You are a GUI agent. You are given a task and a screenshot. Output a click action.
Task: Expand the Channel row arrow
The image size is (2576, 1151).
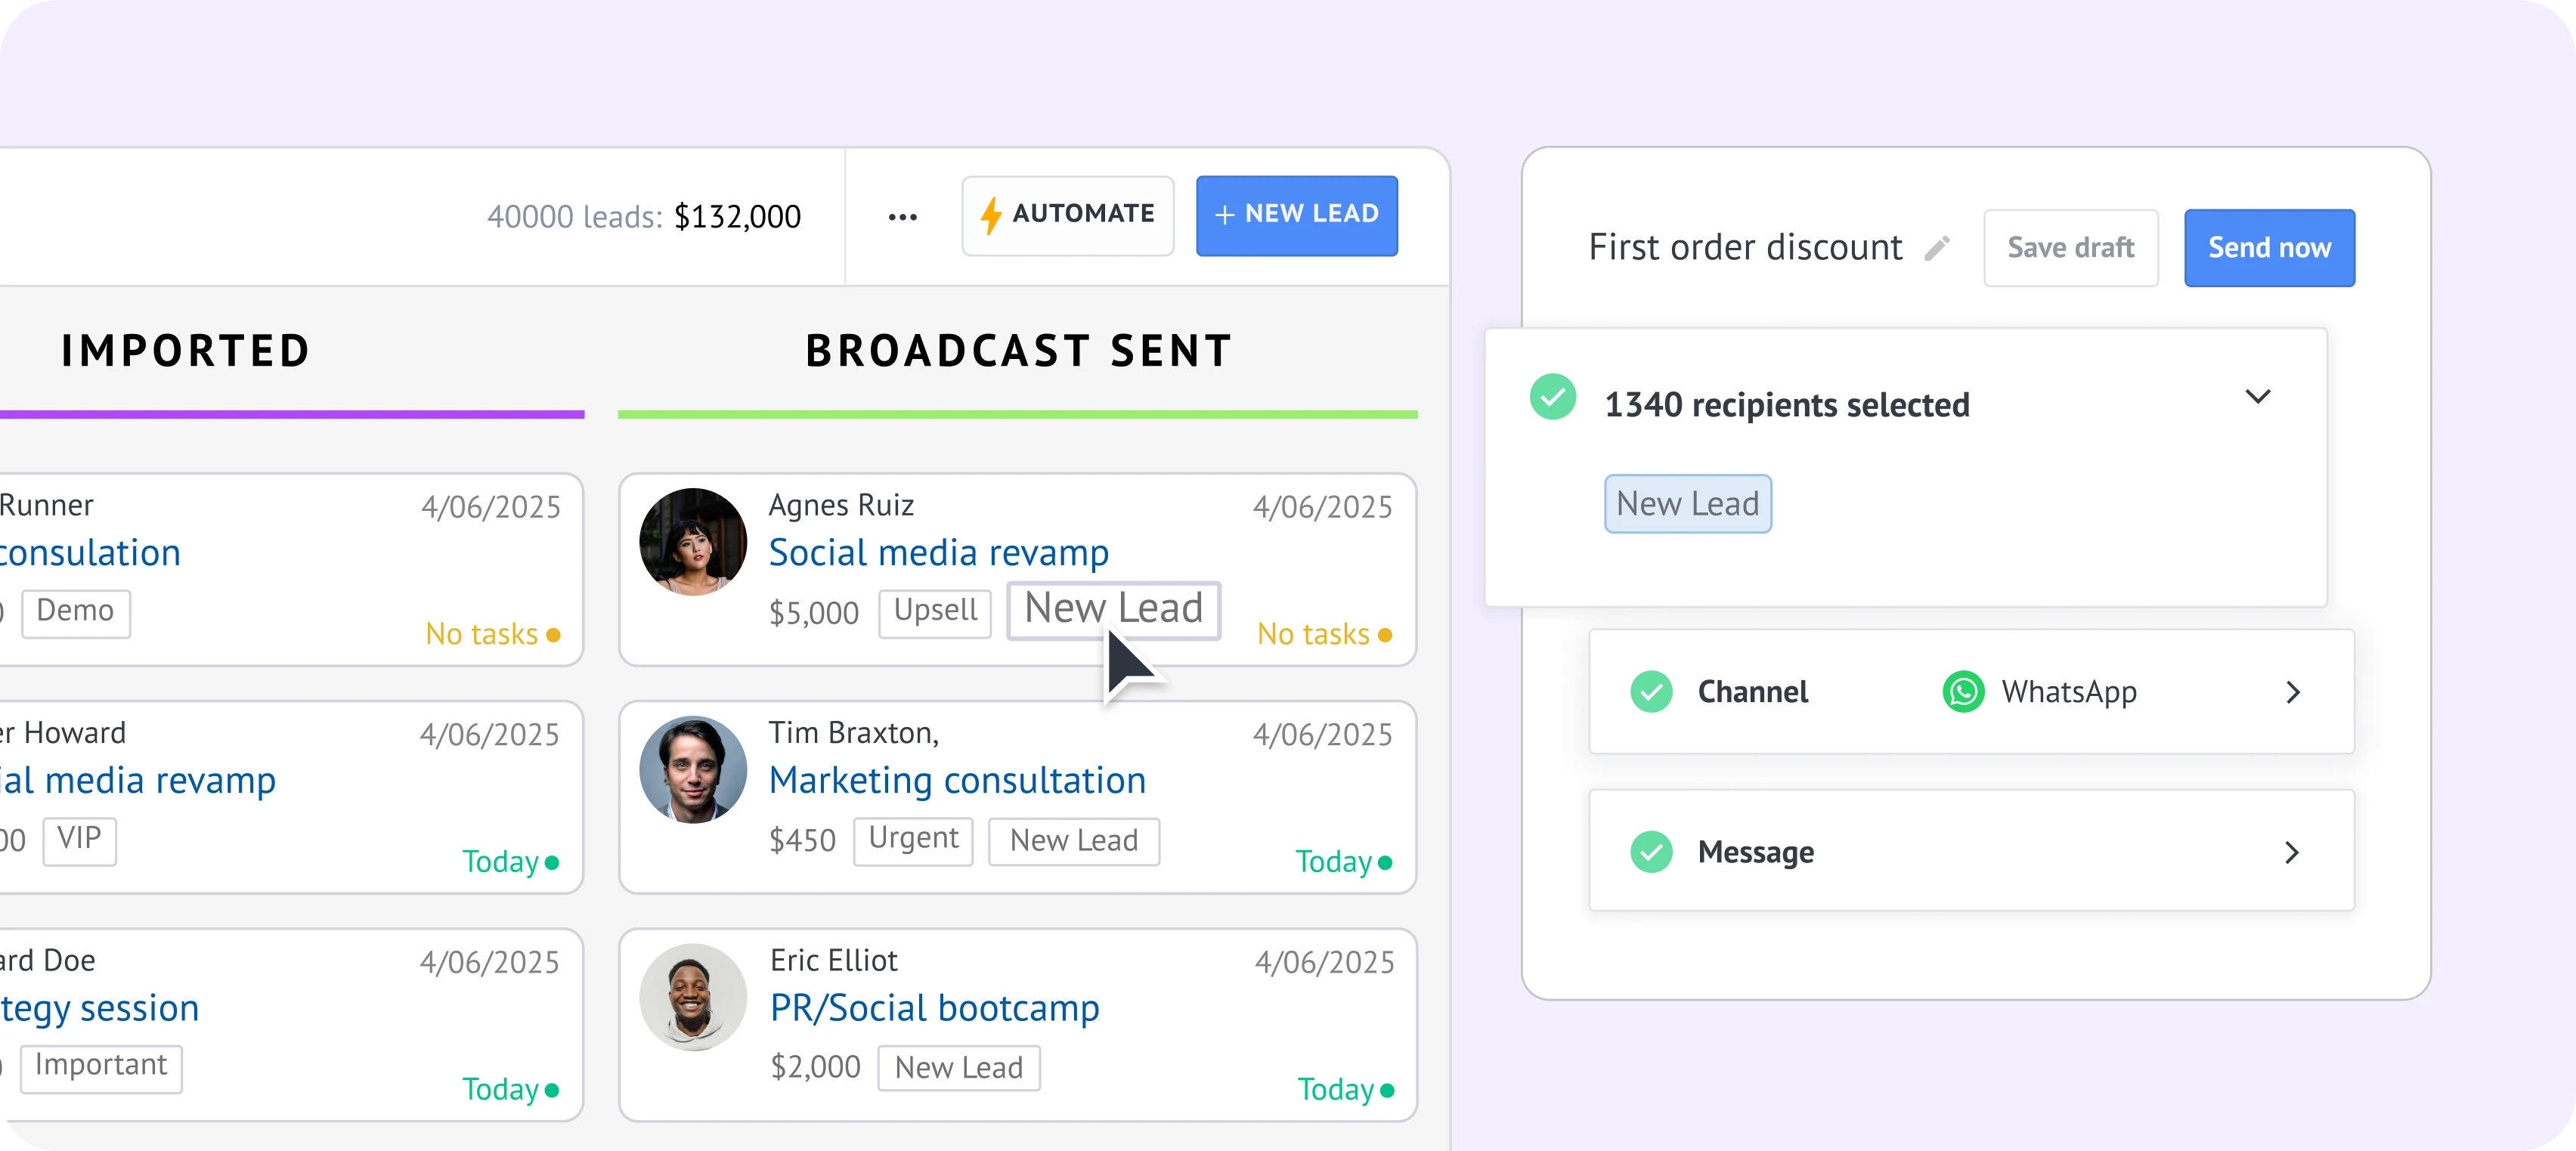coord(2293,692)
